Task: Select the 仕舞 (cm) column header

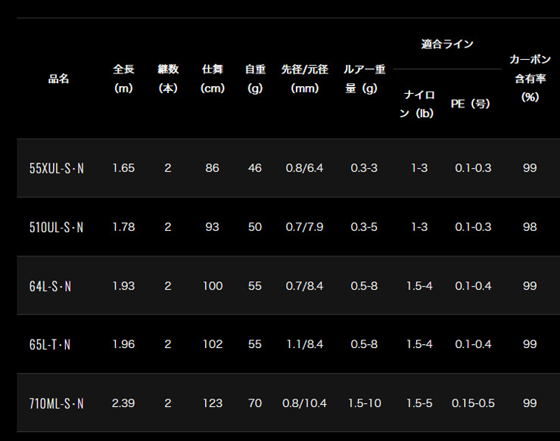Action: (213, 79)
